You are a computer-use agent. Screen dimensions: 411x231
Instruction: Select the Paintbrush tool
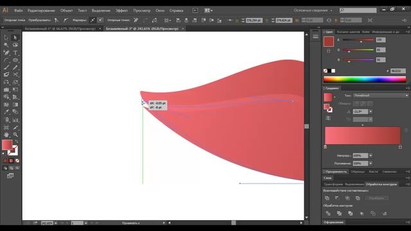click(6, 67)
